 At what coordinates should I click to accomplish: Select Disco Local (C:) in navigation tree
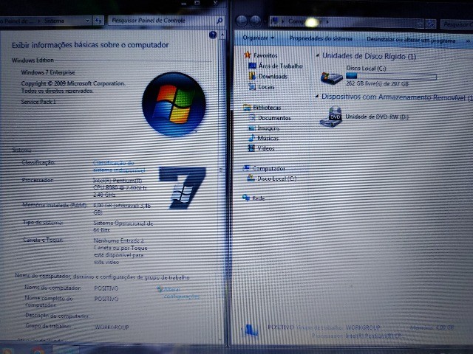point(271,178)
